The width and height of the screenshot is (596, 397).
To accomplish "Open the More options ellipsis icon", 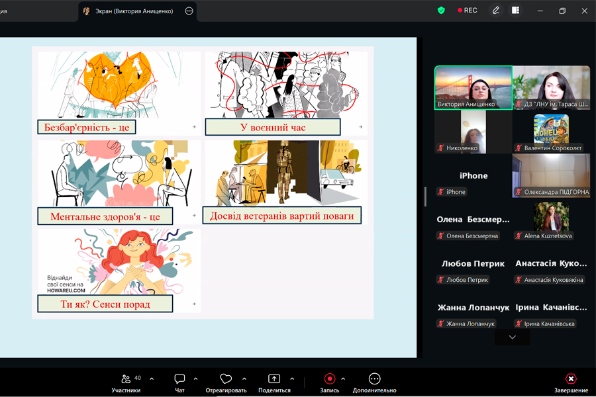I will coord(374,378).
